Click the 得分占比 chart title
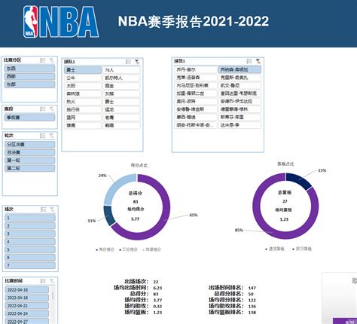This screenshot has width=357, height=324. [139, 165]
